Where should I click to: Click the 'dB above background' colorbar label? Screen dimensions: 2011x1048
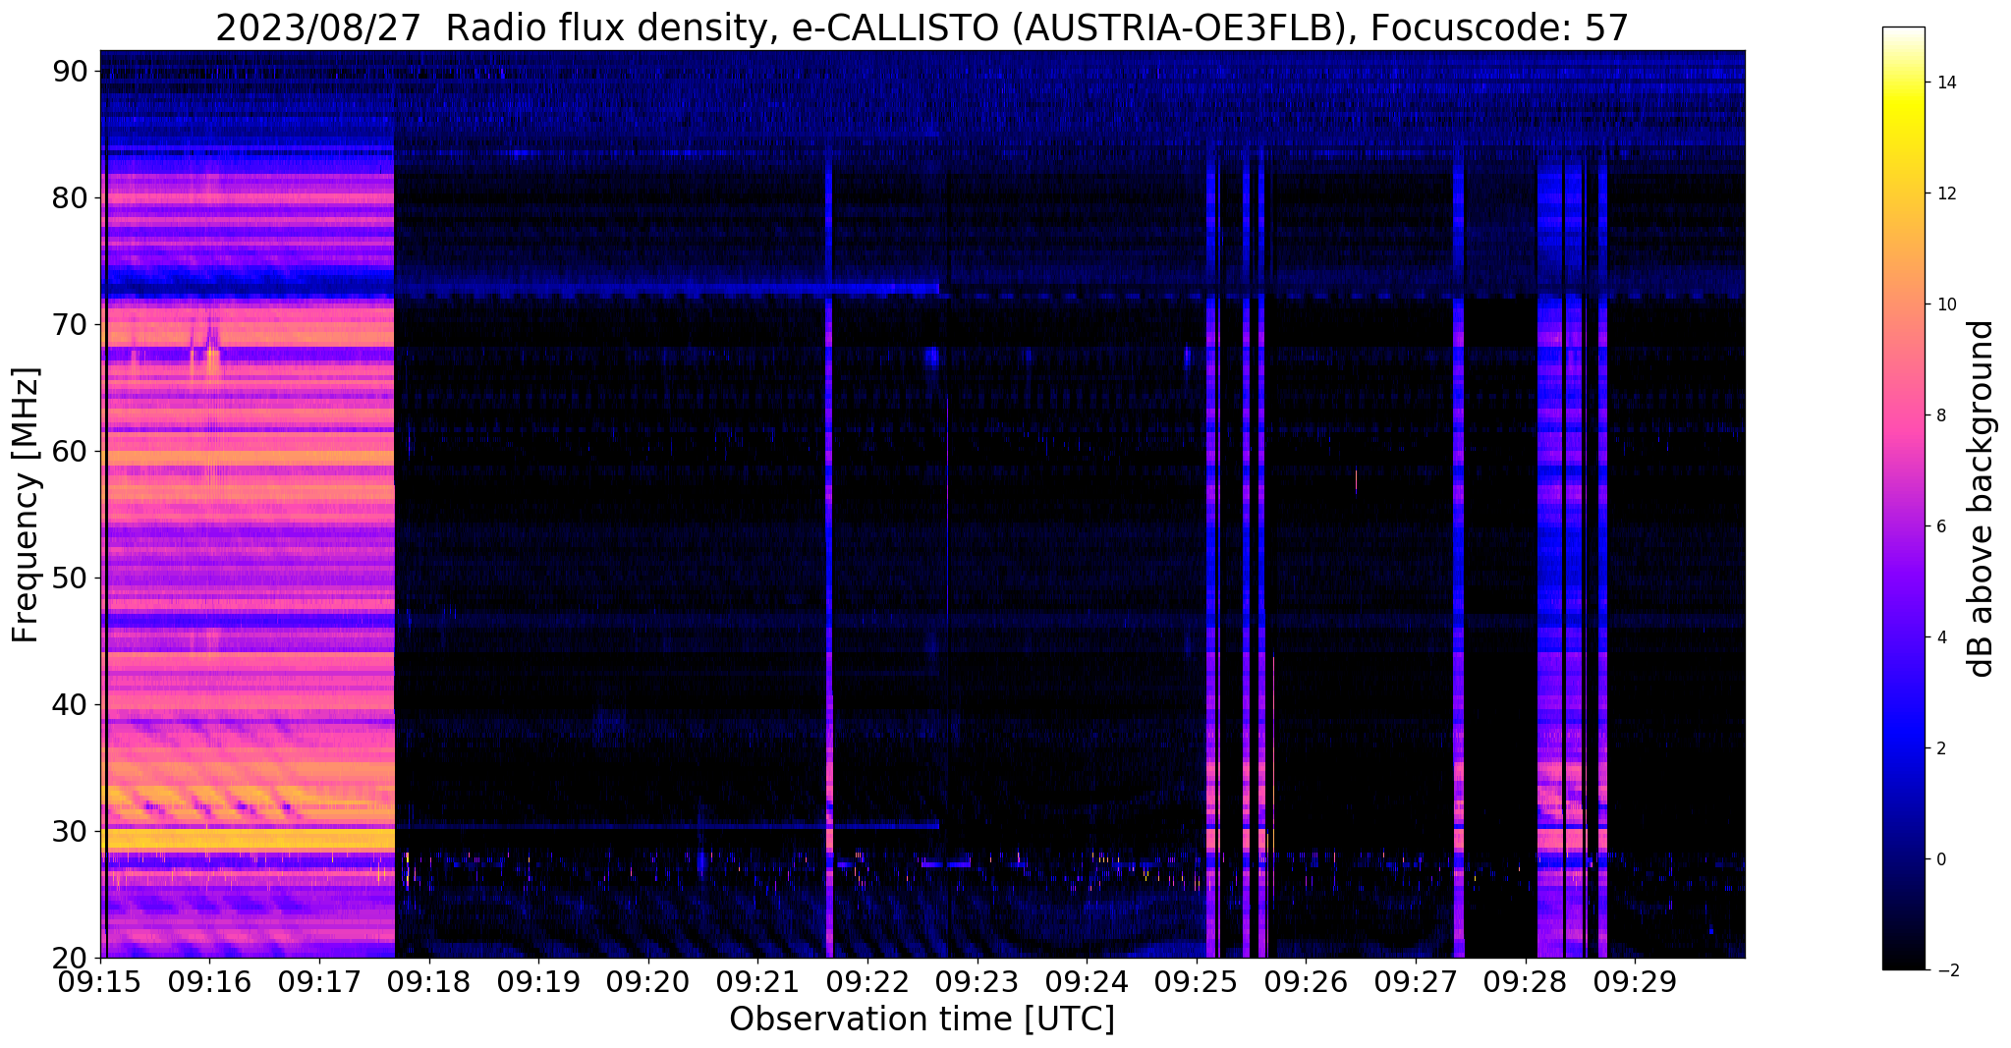point(1982,499)
